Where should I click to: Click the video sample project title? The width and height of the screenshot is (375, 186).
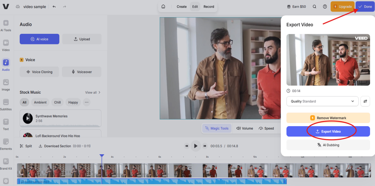pyautogui.click(x=35, y=7)
